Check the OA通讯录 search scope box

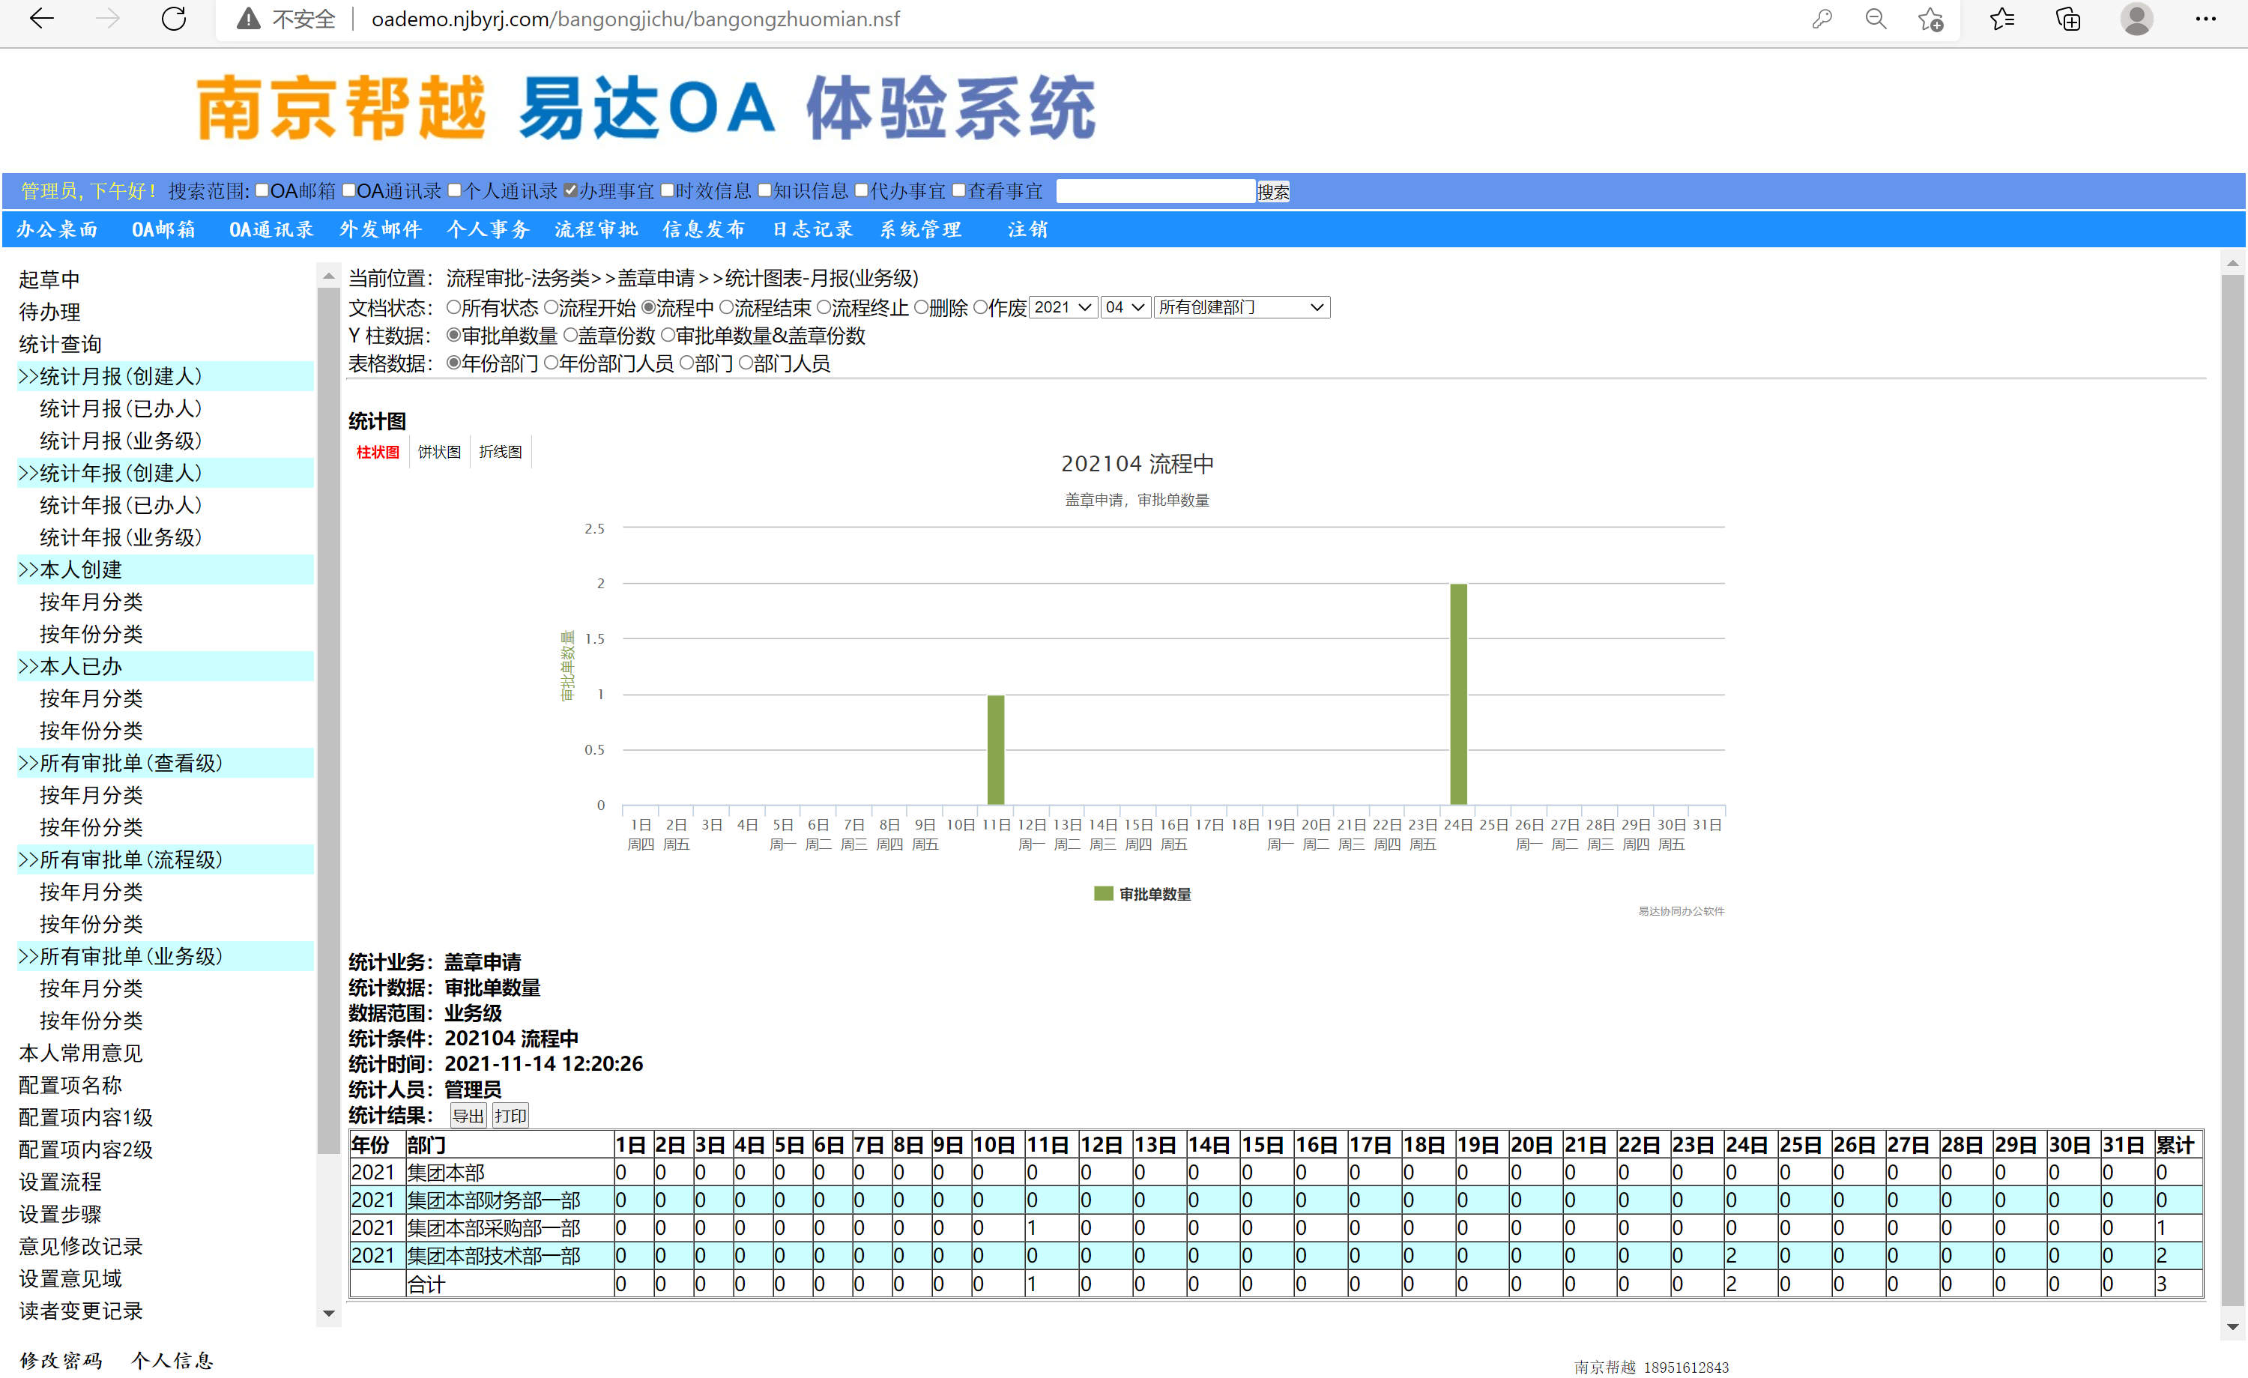pos(348,190)
